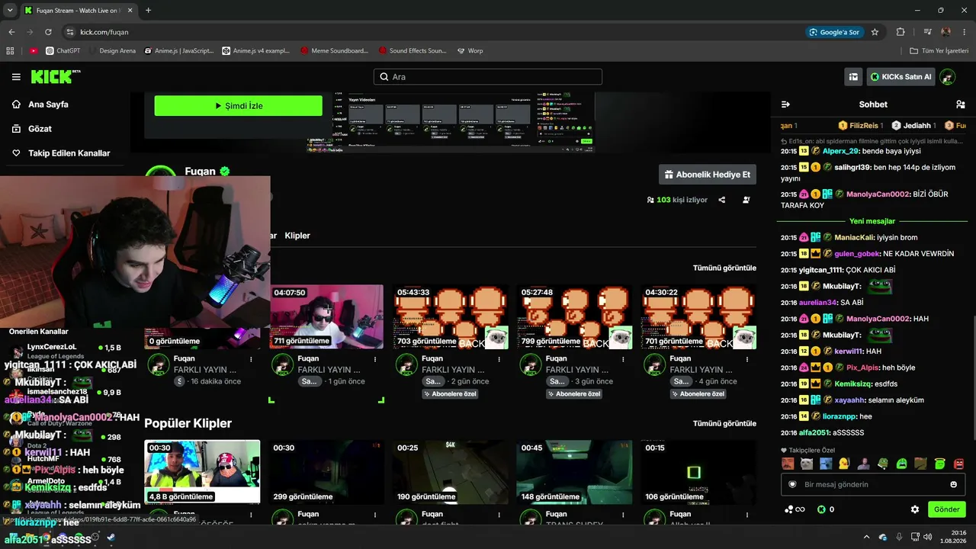Open the 04:30:22 video thumbnail

pos(699,317)
